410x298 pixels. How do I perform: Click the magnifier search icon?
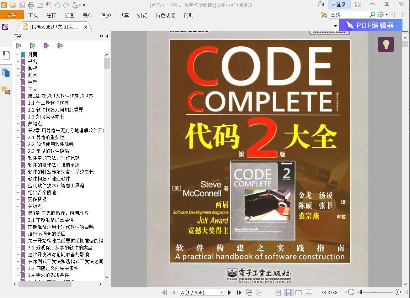coord(372,15)
